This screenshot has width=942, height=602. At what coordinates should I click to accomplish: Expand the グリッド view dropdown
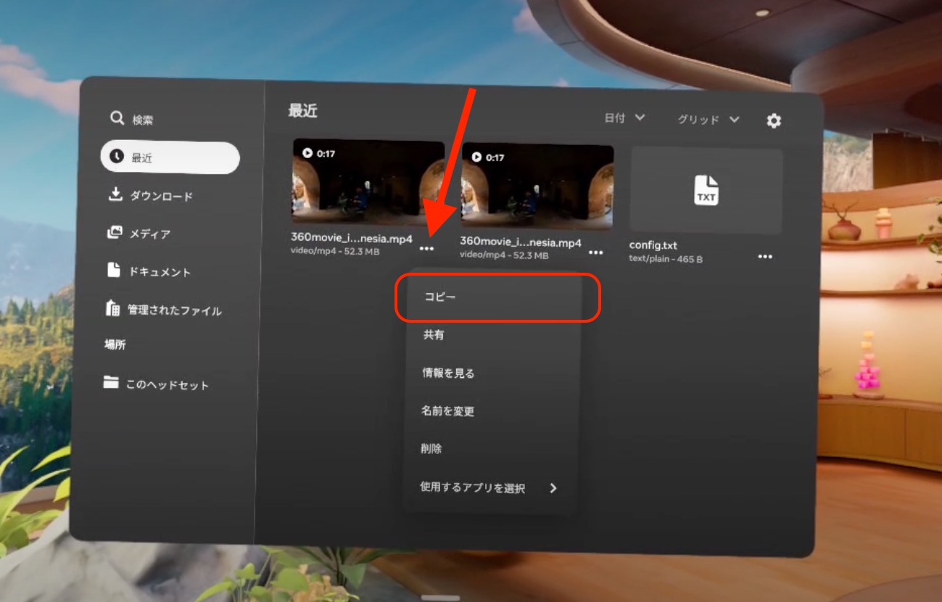708,120
